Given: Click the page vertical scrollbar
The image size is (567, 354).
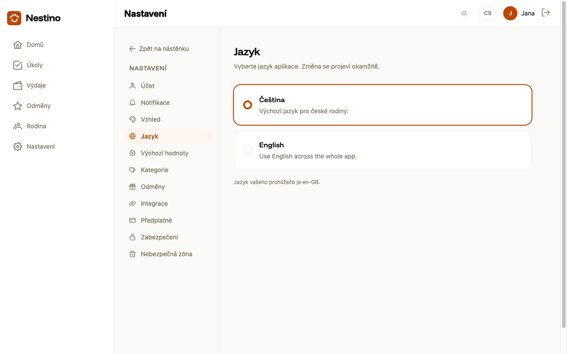Looking at the screenshot, I should pos(564,165).
